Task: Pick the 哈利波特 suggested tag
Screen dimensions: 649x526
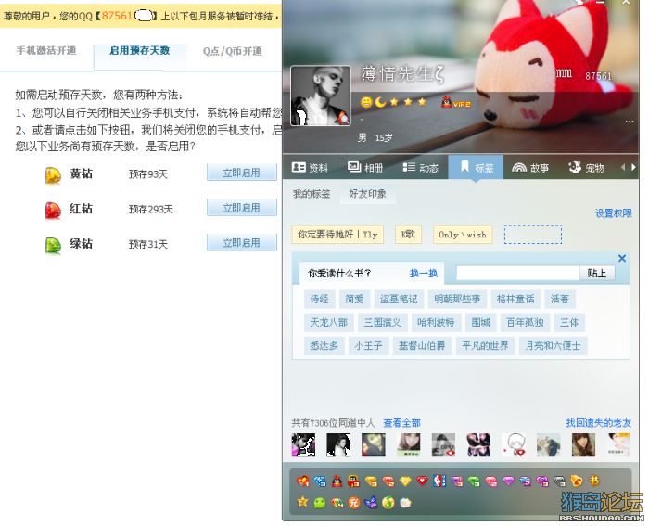Action: point(437,323)
